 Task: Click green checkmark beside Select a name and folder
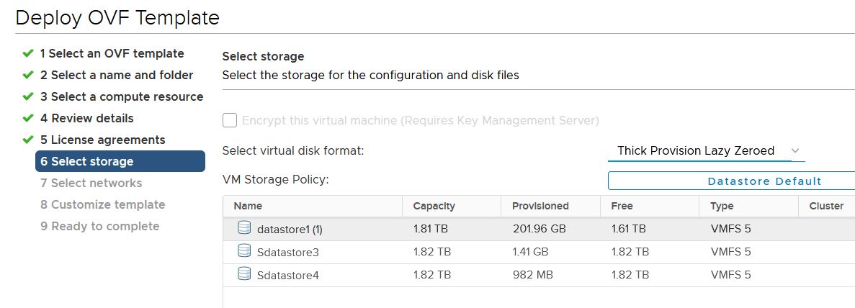pyautogui.click(x=28, y=76)
